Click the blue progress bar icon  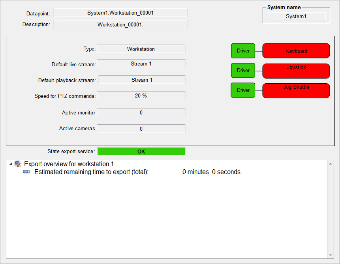26,172
